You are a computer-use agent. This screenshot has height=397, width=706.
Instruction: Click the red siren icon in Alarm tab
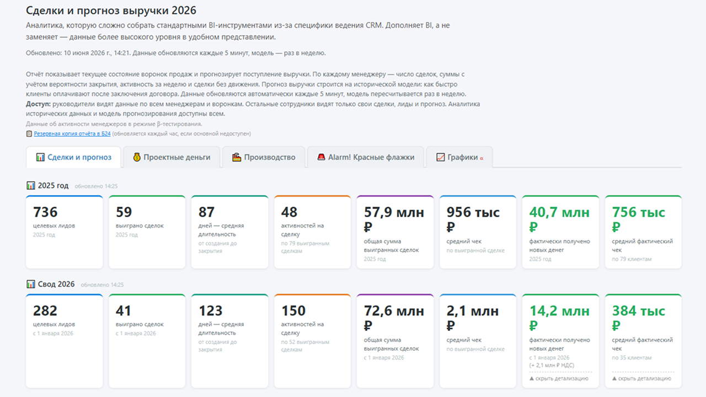(321, 157)
